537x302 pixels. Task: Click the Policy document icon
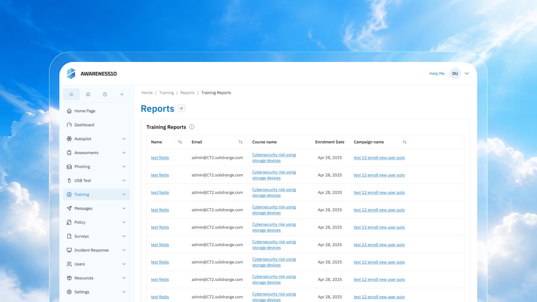pos(69,222)
